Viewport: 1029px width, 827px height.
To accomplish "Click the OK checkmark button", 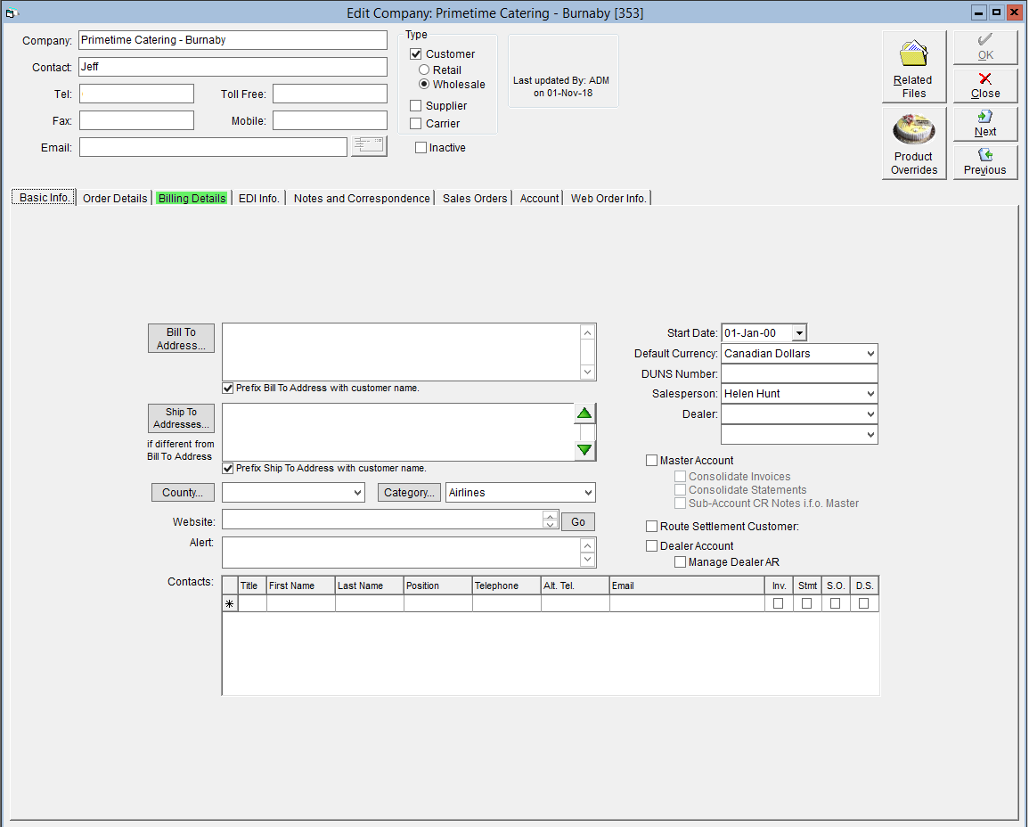I will (x=985, y=47).
